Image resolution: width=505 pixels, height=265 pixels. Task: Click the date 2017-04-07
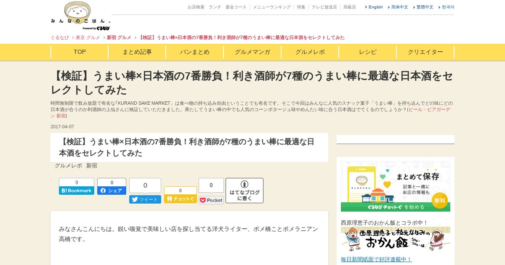(x=62, y=127)
